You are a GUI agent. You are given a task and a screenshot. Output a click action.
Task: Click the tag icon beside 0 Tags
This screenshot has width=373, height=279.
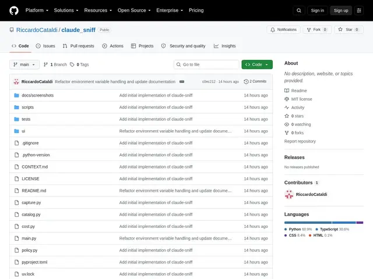click(72, 65)
